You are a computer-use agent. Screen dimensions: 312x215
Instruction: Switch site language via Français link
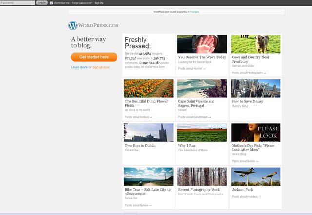coord(195,11)
